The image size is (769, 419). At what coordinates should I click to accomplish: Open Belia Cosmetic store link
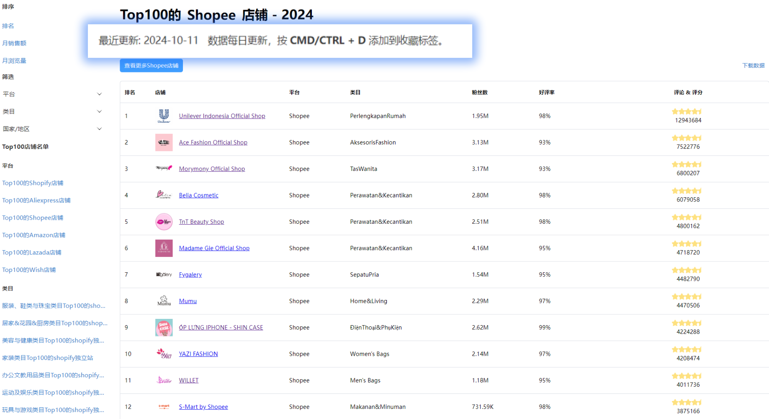(x=198, y=195)
